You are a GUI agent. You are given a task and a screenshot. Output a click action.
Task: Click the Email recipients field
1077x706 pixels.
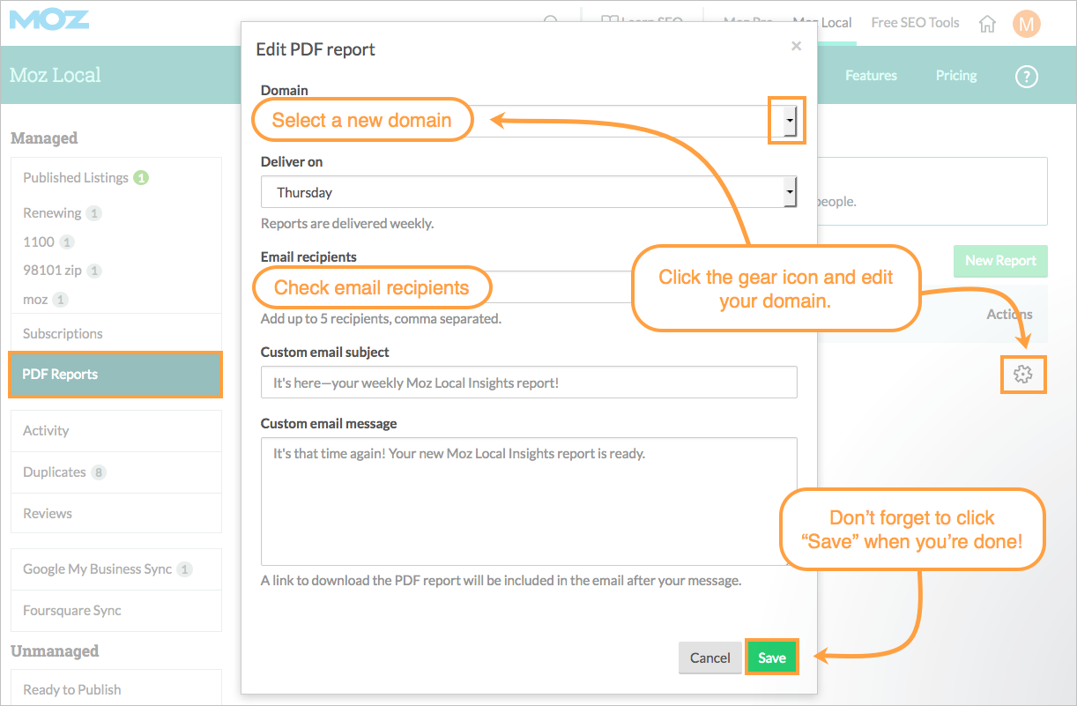[529, 287]
